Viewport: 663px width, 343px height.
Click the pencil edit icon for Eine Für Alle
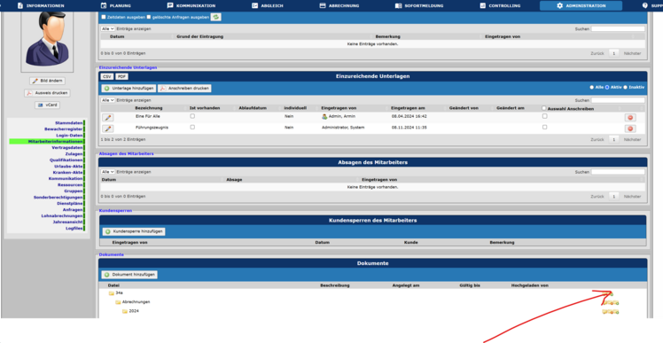pos(108,118)
